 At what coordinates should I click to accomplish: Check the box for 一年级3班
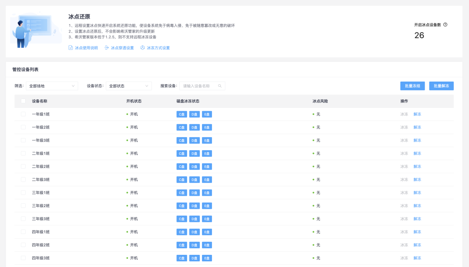point(23,141)
